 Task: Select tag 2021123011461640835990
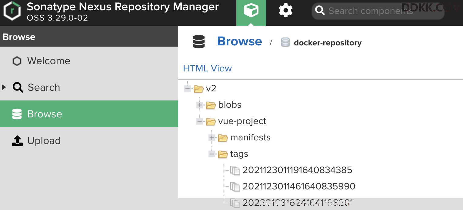[299, 186]
